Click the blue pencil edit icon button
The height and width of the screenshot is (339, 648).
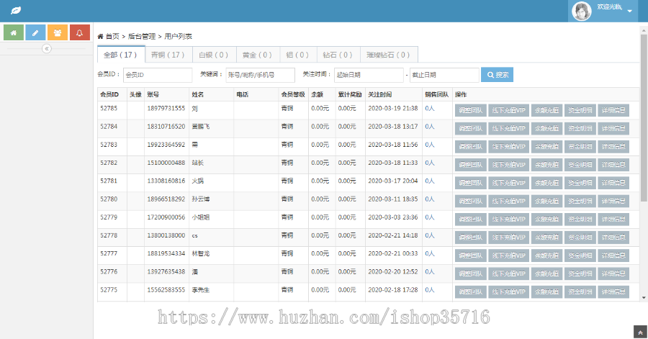(35, 32)
